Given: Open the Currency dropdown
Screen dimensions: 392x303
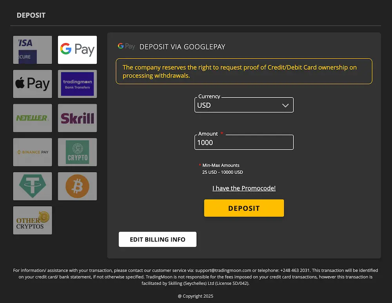Looking at the screenshot, I should click(244, 105).
